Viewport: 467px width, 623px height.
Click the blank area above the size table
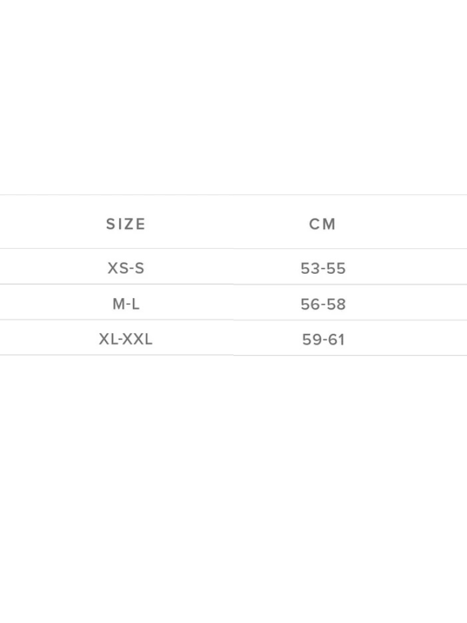(233, 97)
